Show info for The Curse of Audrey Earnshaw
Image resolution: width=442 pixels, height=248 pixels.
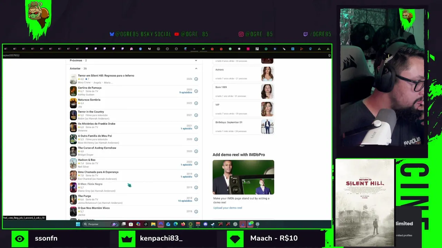[196, 151]
